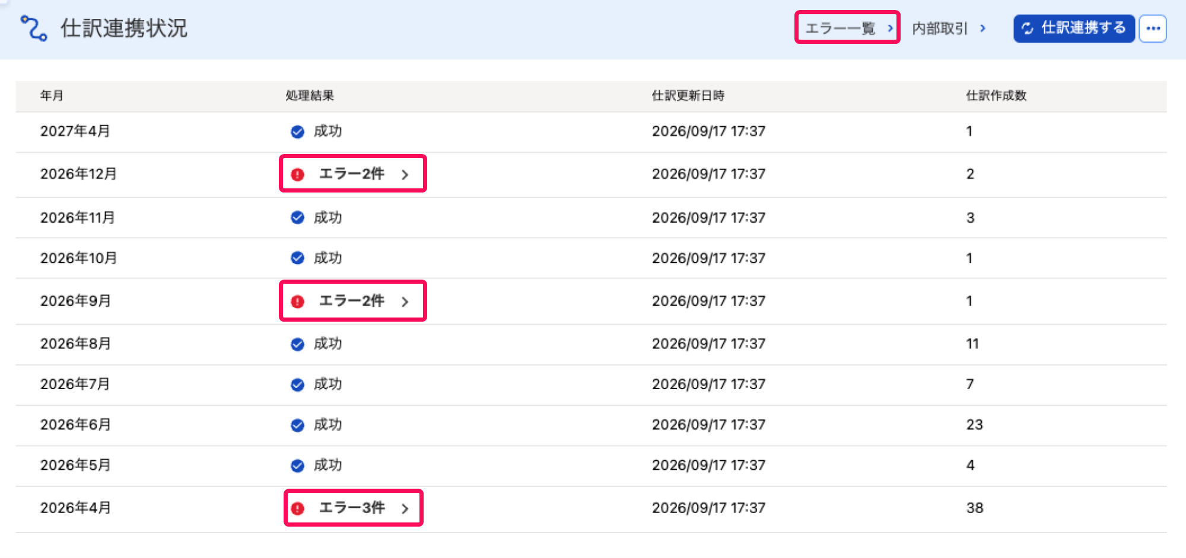The width and height of the screenshot is (1186, 558).
Task: Click the 仕訳連携する button
Action: pos(1074,28)
